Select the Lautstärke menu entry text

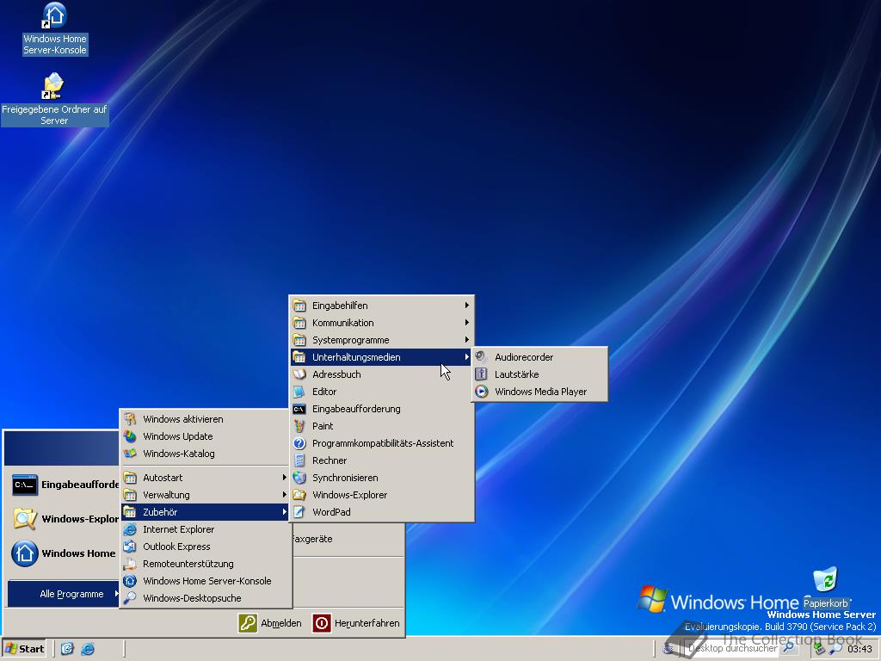(516, 374)
